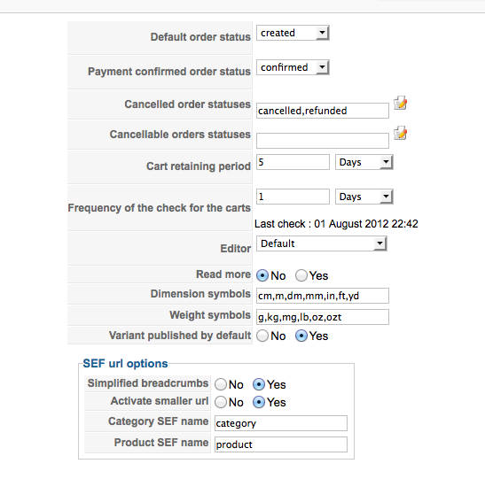
Task: Open the Editor Default dropdown
Action: coord(321,243)
